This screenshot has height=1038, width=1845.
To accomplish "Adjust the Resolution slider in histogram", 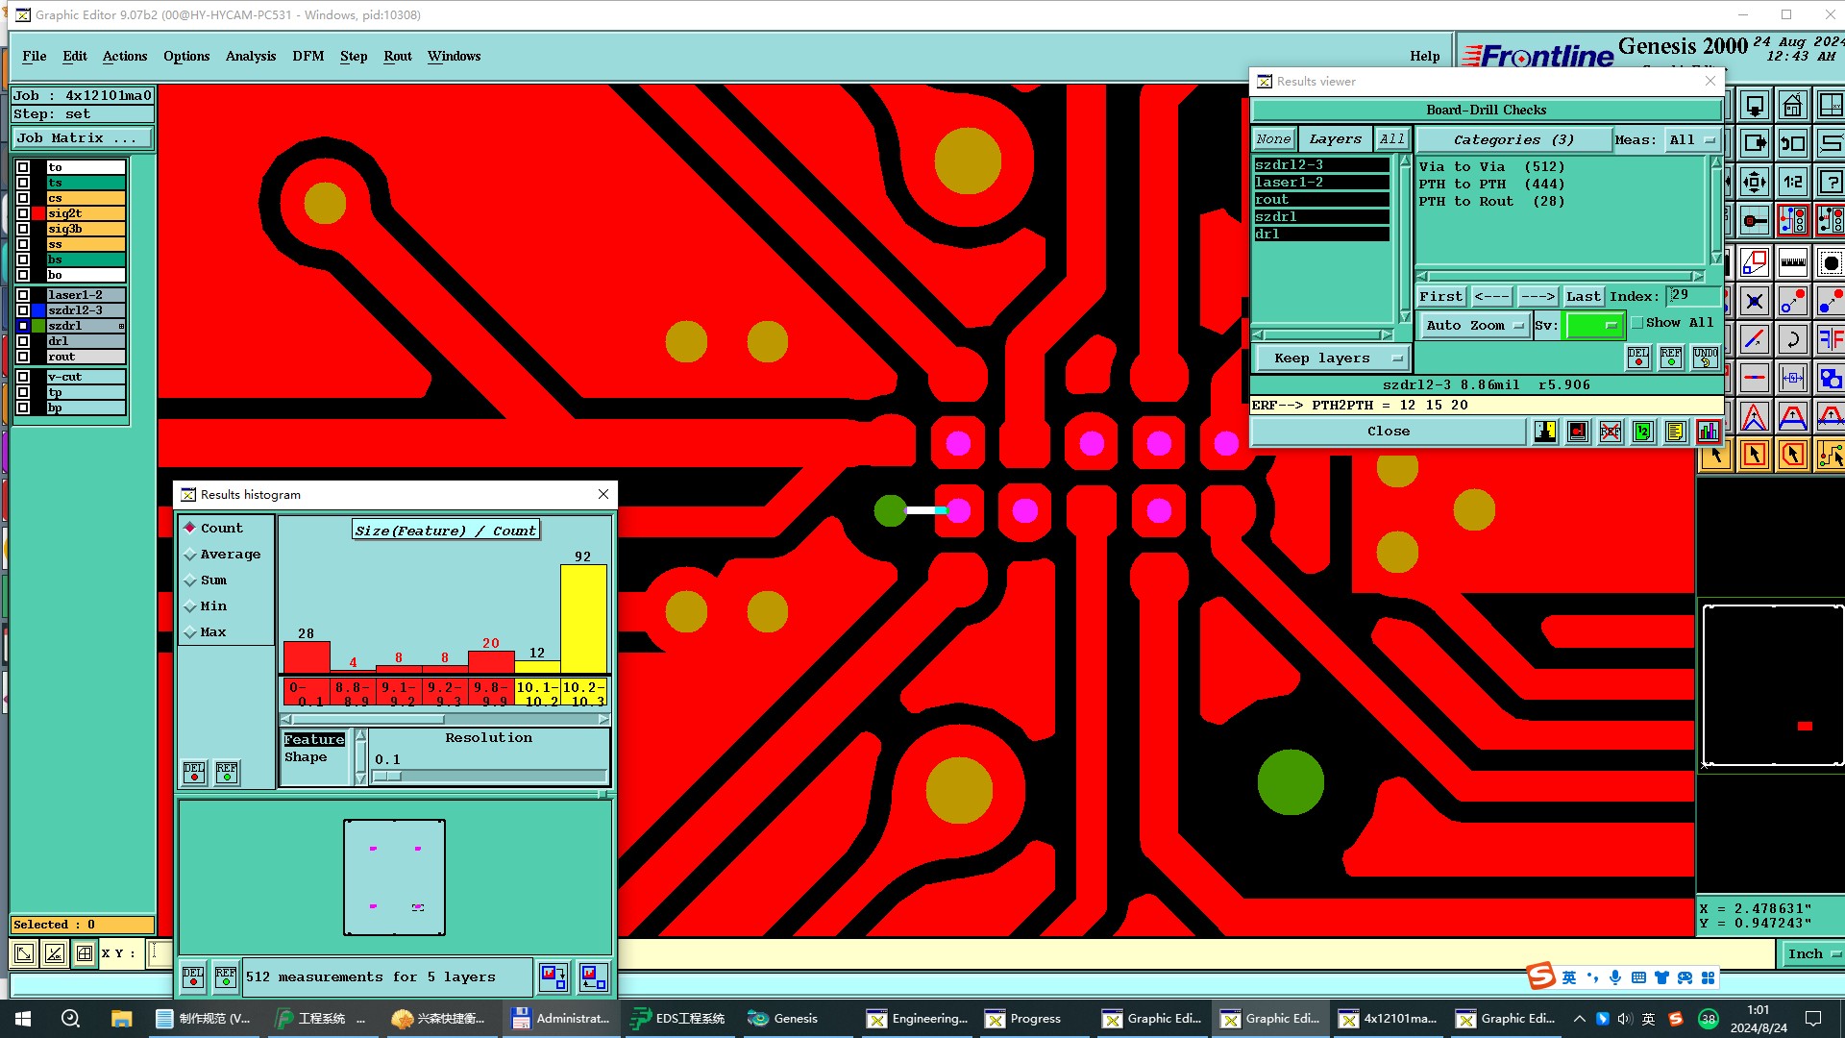I will click(x=388, y=776).
